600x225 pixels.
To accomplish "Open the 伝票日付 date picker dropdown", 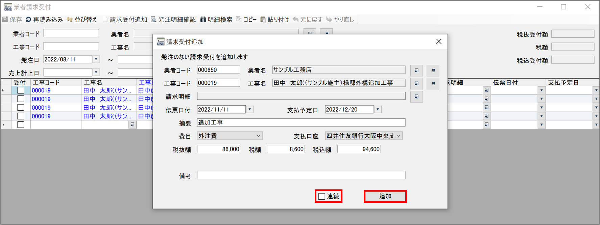I will pos(250,110).
